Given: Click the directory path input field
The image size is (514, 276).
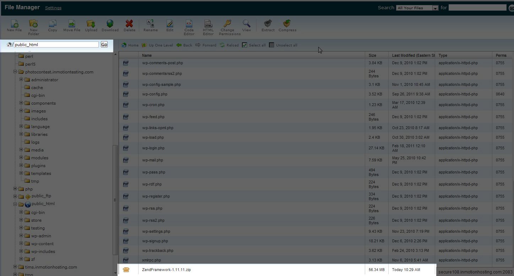Looking at the screenshot, I should click(x=56, y=44).
